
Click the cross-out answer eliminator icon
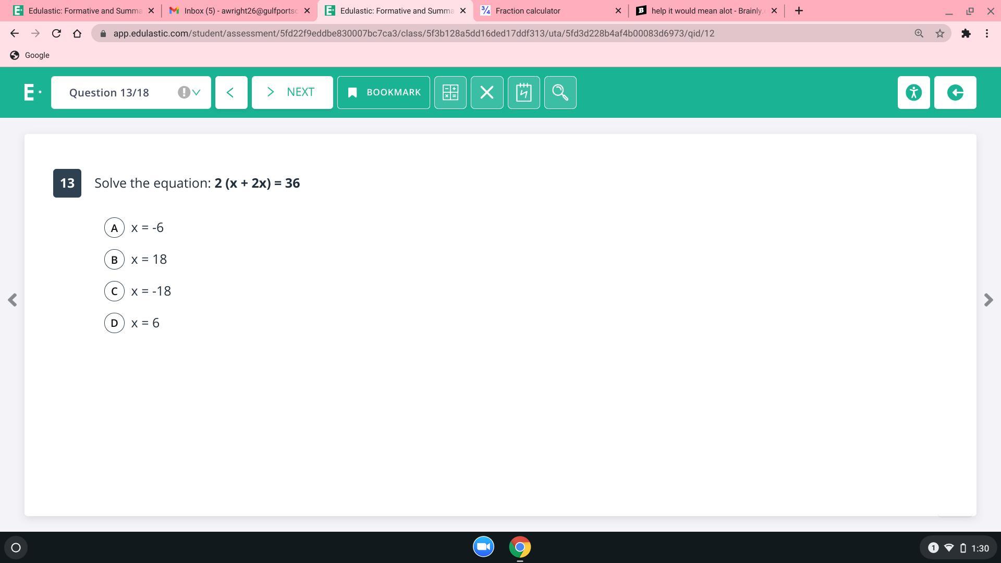pyautogui.click(x=486, y=92)
